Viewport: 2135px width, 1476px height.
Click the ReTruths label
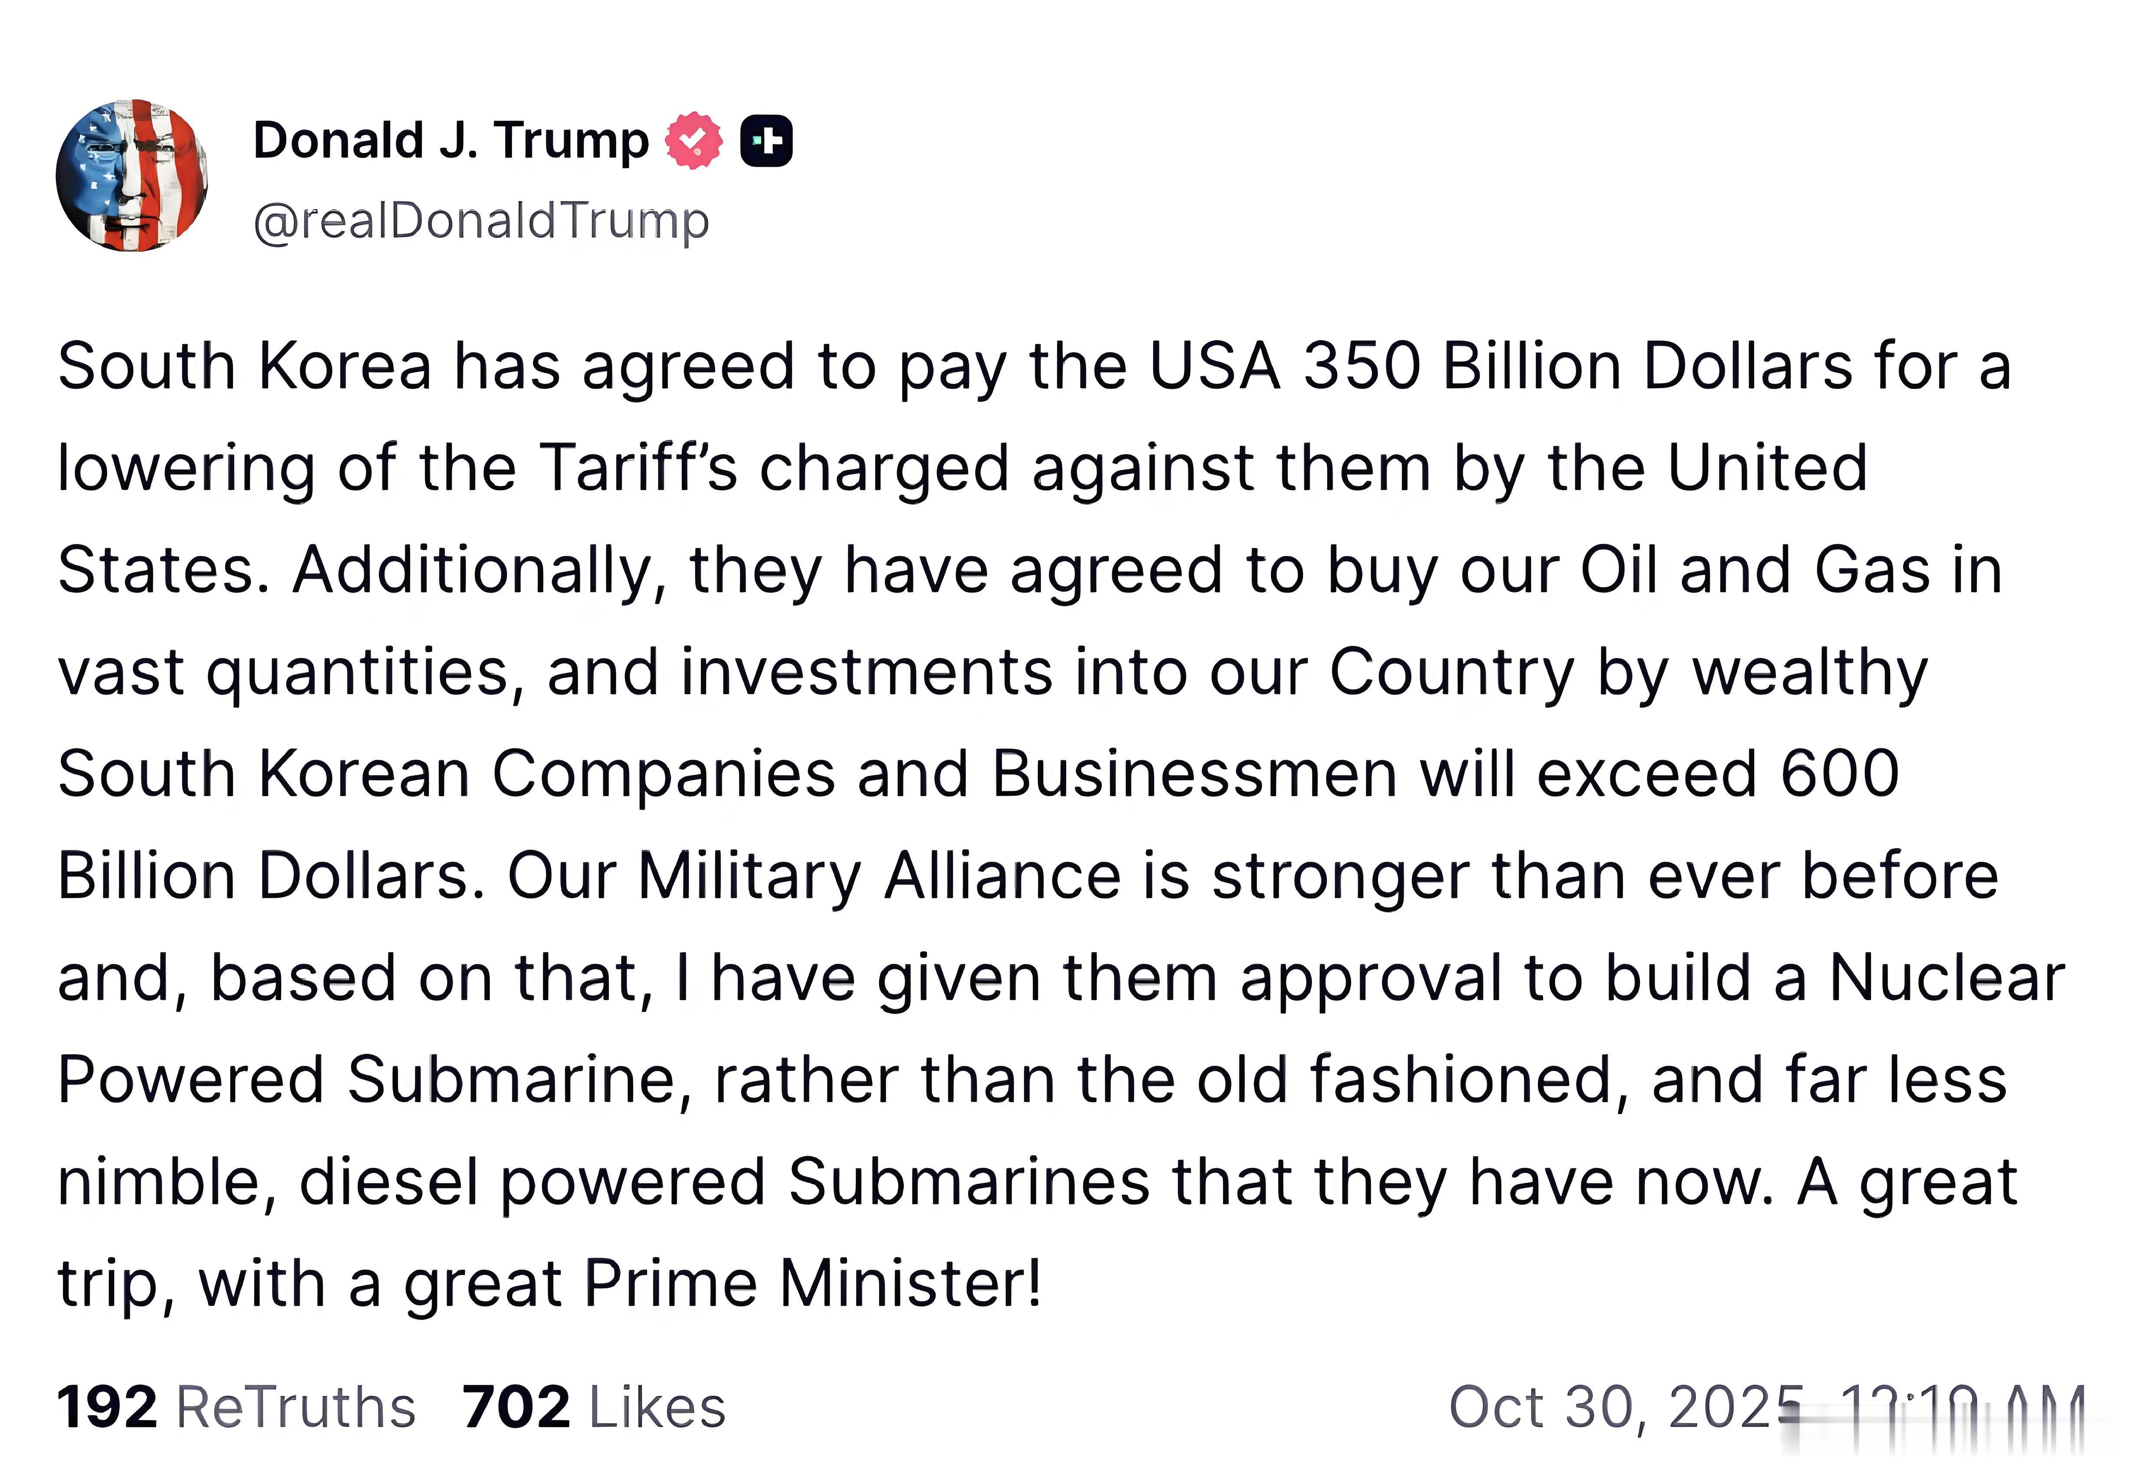point(296,1407)
